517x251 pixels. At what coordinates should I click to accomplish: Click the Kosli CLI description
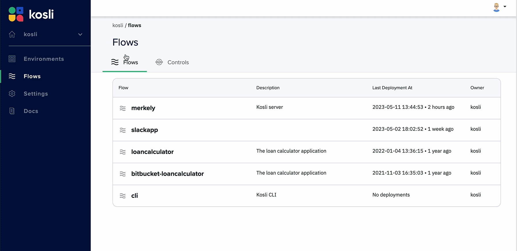266,195
